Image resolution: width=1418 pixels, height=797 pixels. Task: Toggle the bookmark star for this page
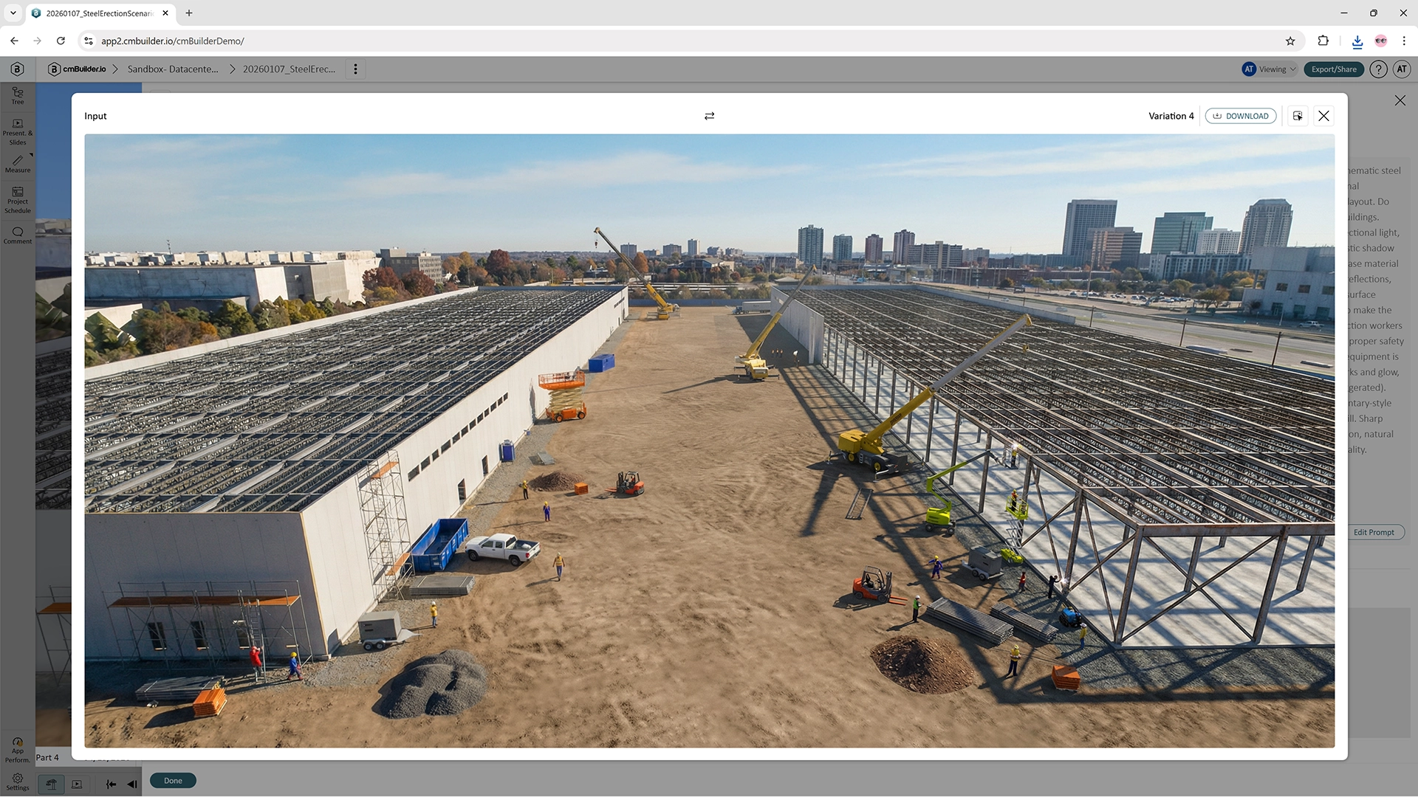pos(1290,41)
